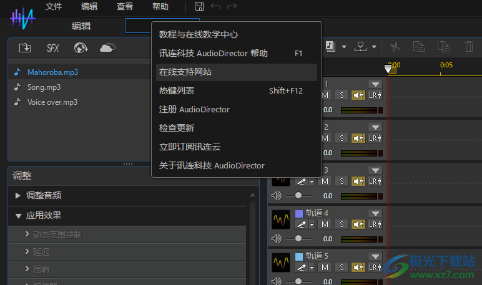Open the 帮助 menu
This screenshot has height=285, width=482.
click(x=160, y=6)
